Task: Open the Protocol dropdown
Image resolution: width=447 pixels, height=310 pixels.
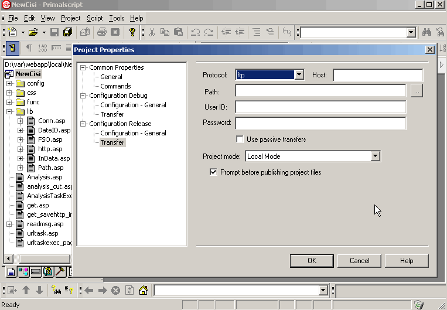Action: click(x=299, y=75)
